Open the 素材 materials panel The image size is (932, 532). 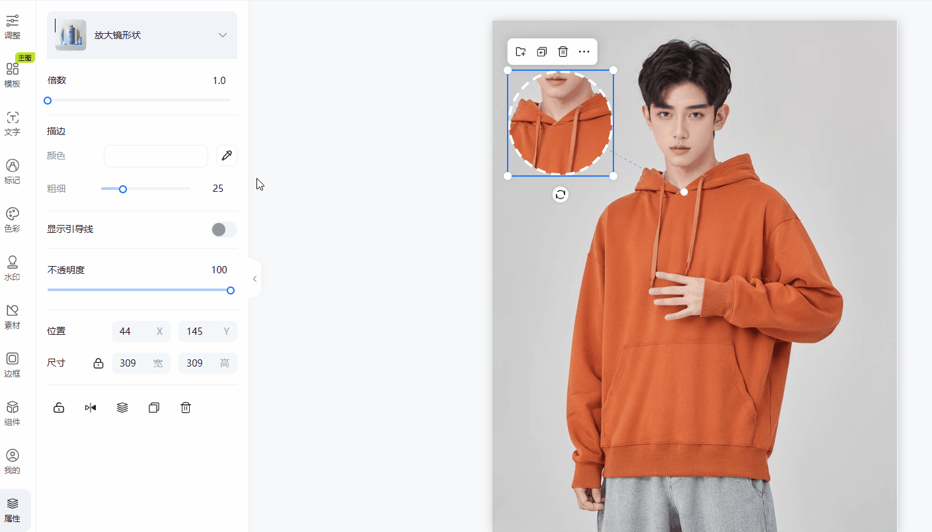(x=13, y=317)
